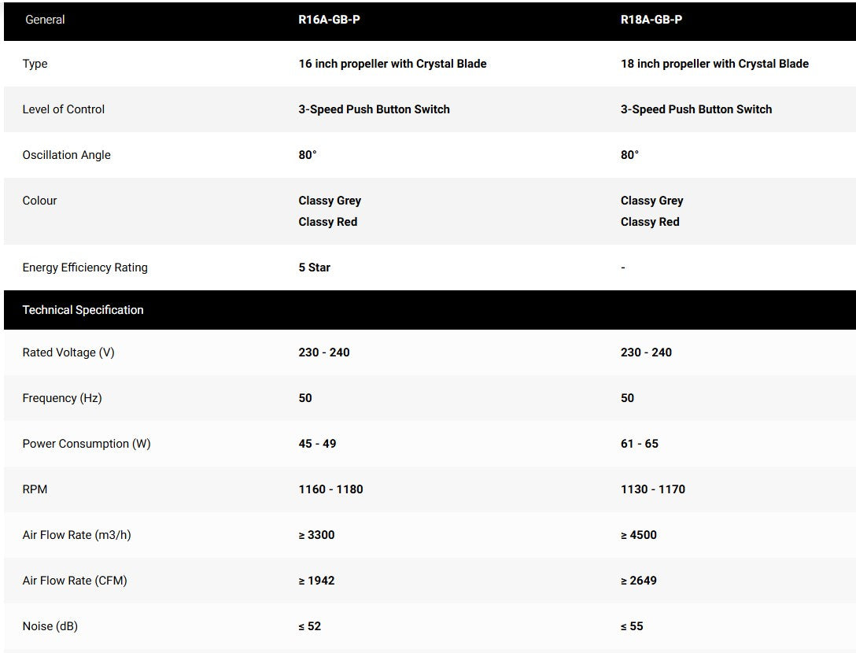Viewport: 856px width, 653px height.
Task: Click the Oscillation Angle row label
Action: [x=66, y=155]
